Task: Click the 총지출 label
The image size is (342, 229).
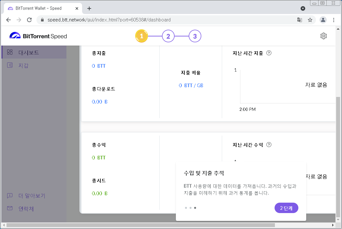Action: (99, 53)
